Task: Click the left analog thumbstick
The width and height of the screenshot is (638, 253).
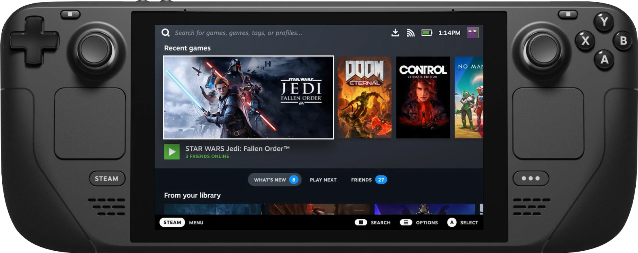Action: (95, 50)
